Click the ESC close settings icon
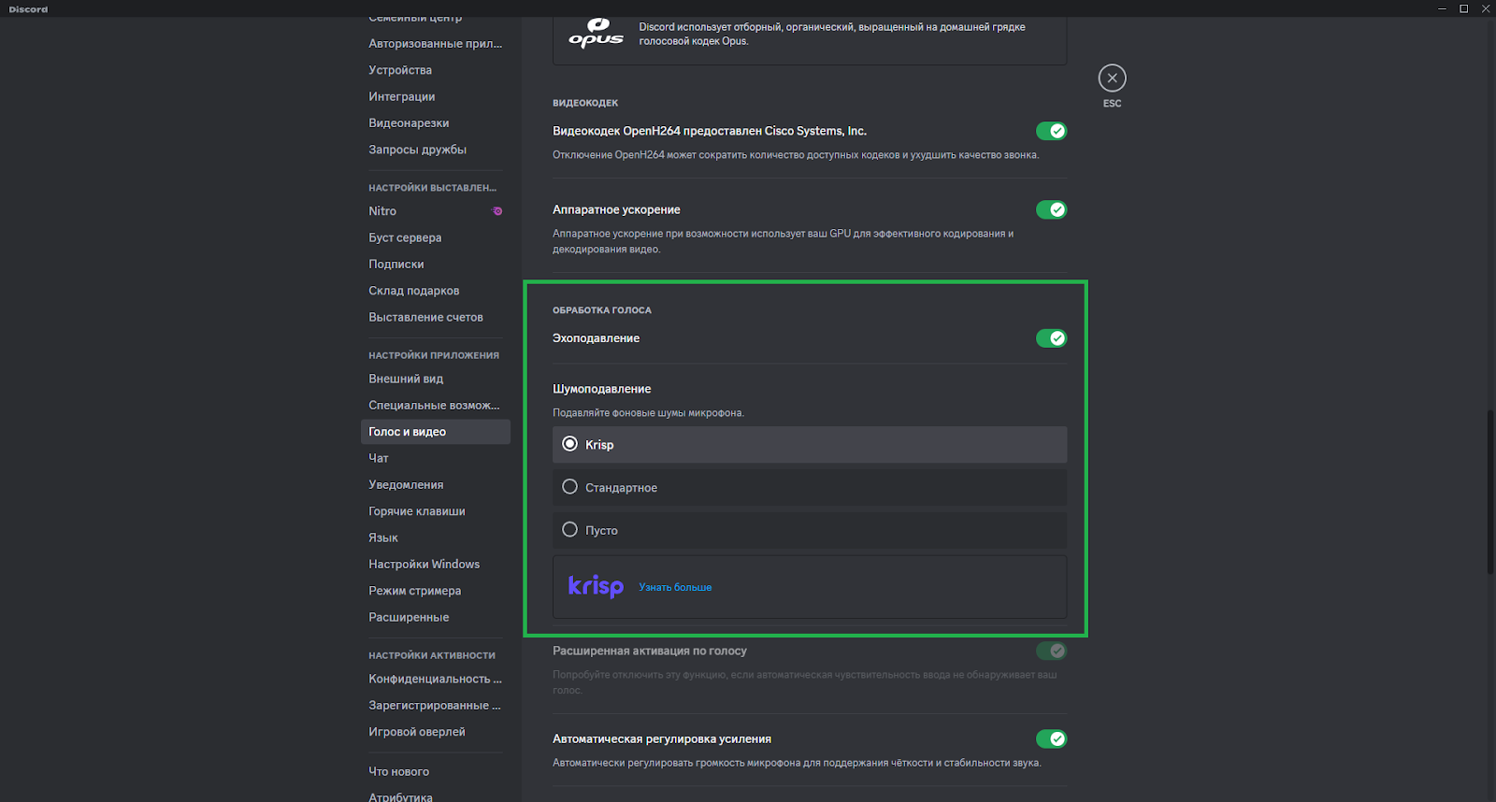 click(1112, 79)
